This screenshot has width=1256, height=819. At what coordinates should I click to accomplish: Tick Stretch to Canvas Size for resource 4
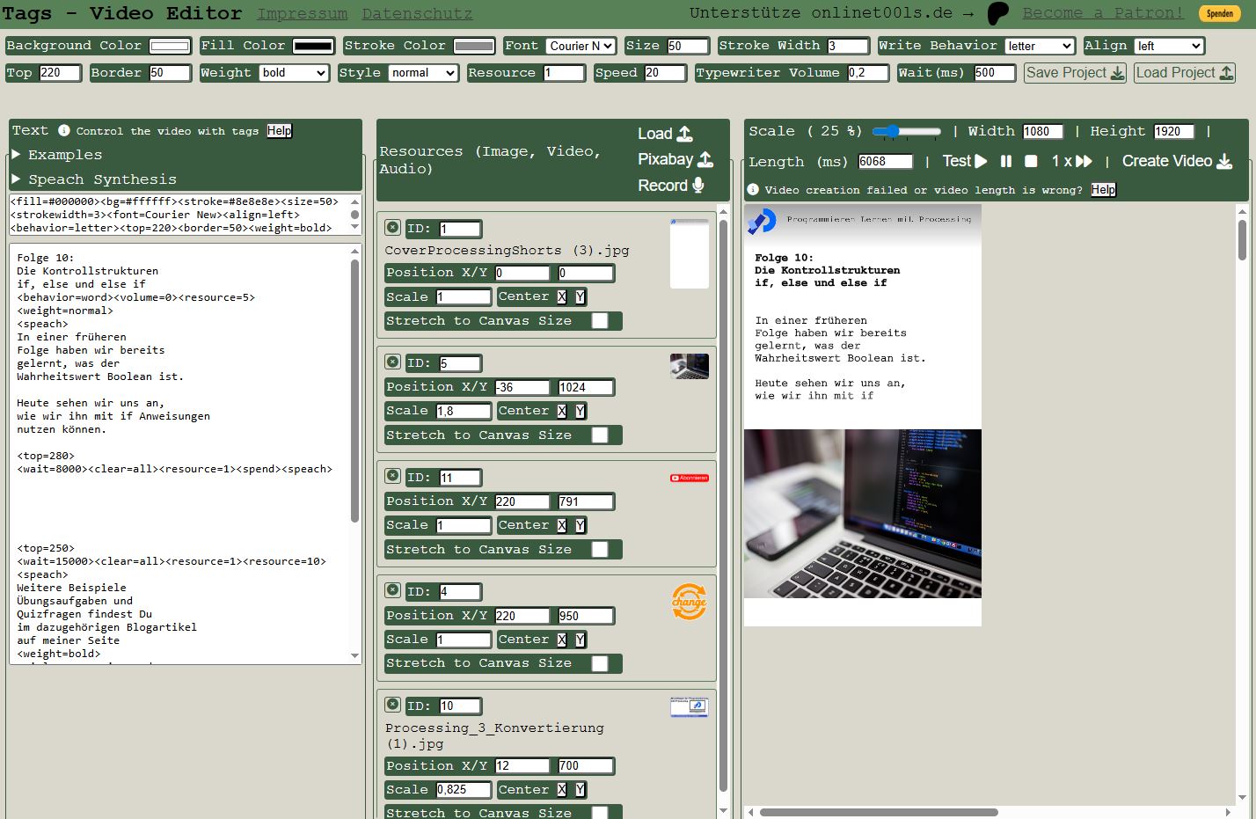(x=600, y=663)
